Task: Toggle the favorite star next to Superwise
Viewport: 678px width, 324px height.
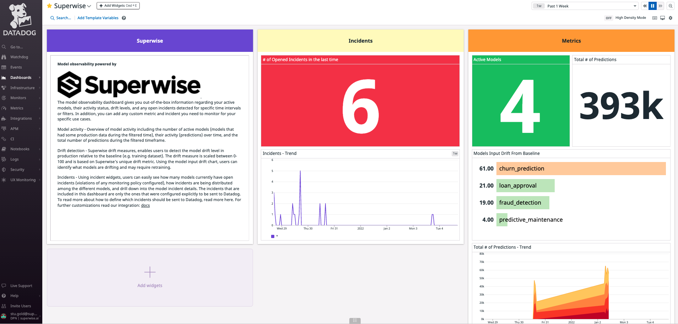Action: pos(49,6)
